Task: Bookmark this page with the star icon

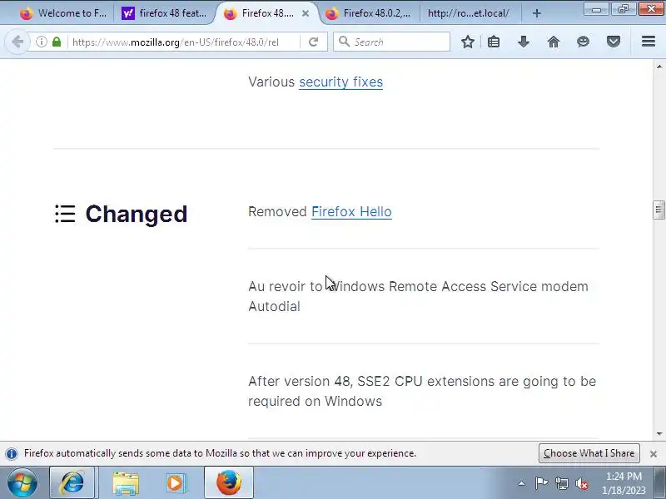Action: 468,42
